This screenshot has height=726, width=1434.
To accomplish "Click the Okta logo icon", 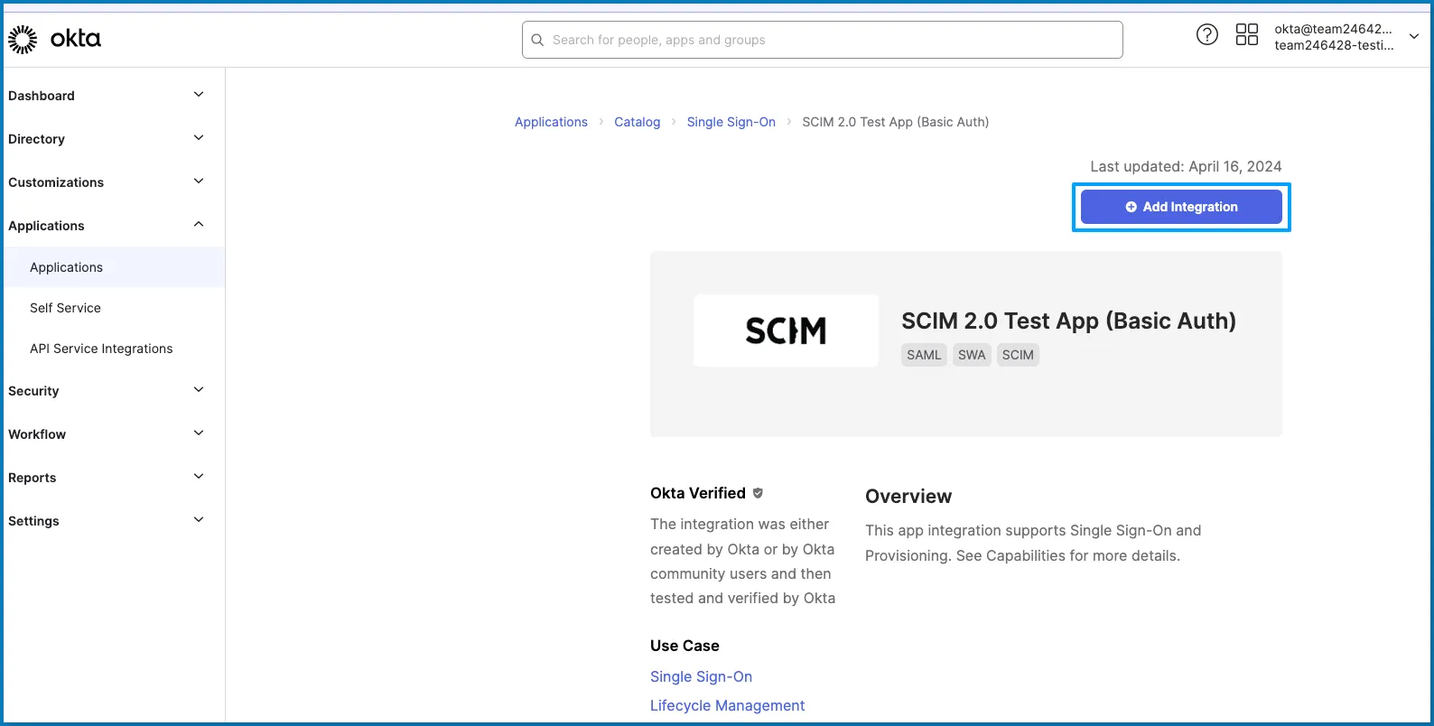I will [23, 39].
